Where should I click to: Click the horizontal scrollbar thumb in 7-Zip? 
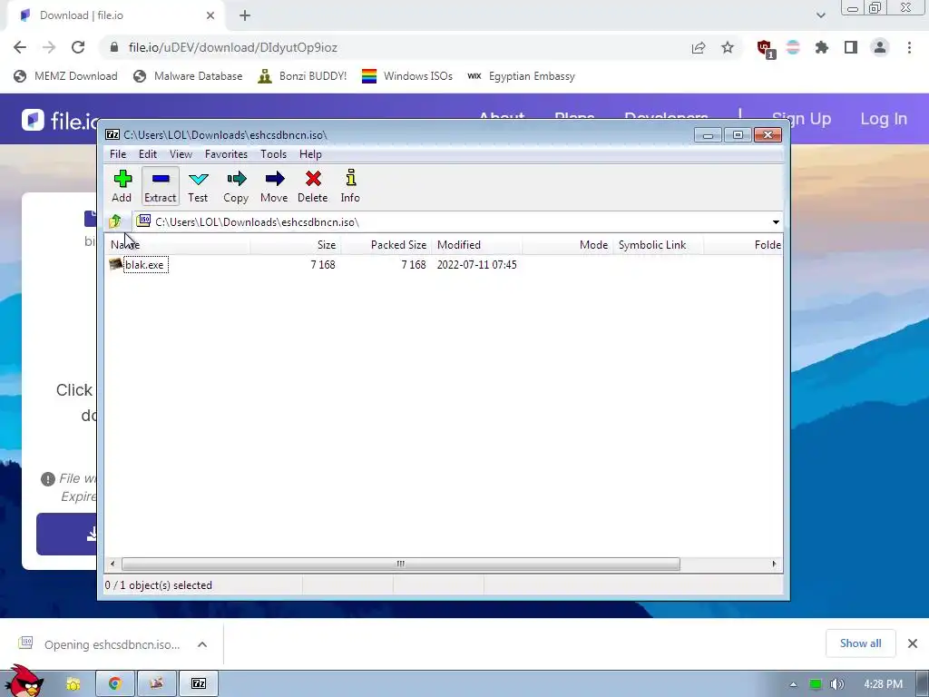(400, 564)
